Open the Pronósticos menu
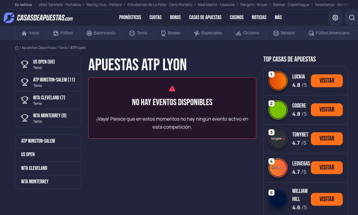The image size is (358, 215). point(130,17)
